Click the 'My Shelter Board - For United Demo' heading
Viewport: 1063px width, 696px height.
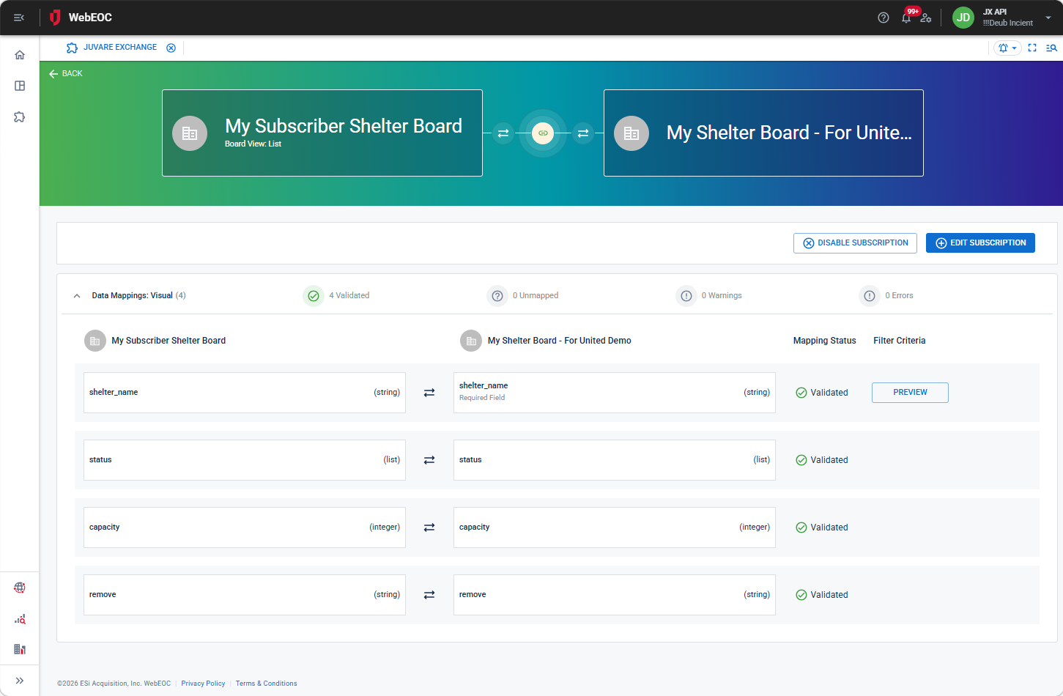(560, 341)
